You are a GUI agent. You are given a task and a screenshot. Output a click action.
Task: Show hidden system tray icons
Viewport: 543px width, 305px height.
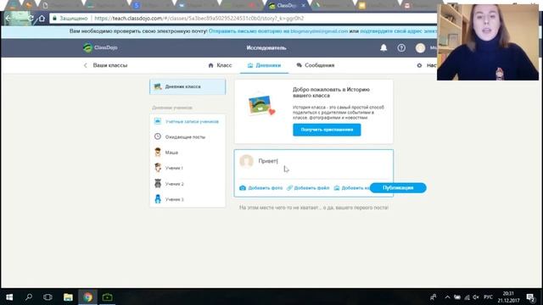coord(447,297)
